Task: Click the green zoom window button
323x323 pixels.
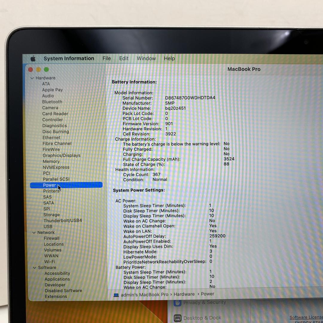Action: click(46, 70)
